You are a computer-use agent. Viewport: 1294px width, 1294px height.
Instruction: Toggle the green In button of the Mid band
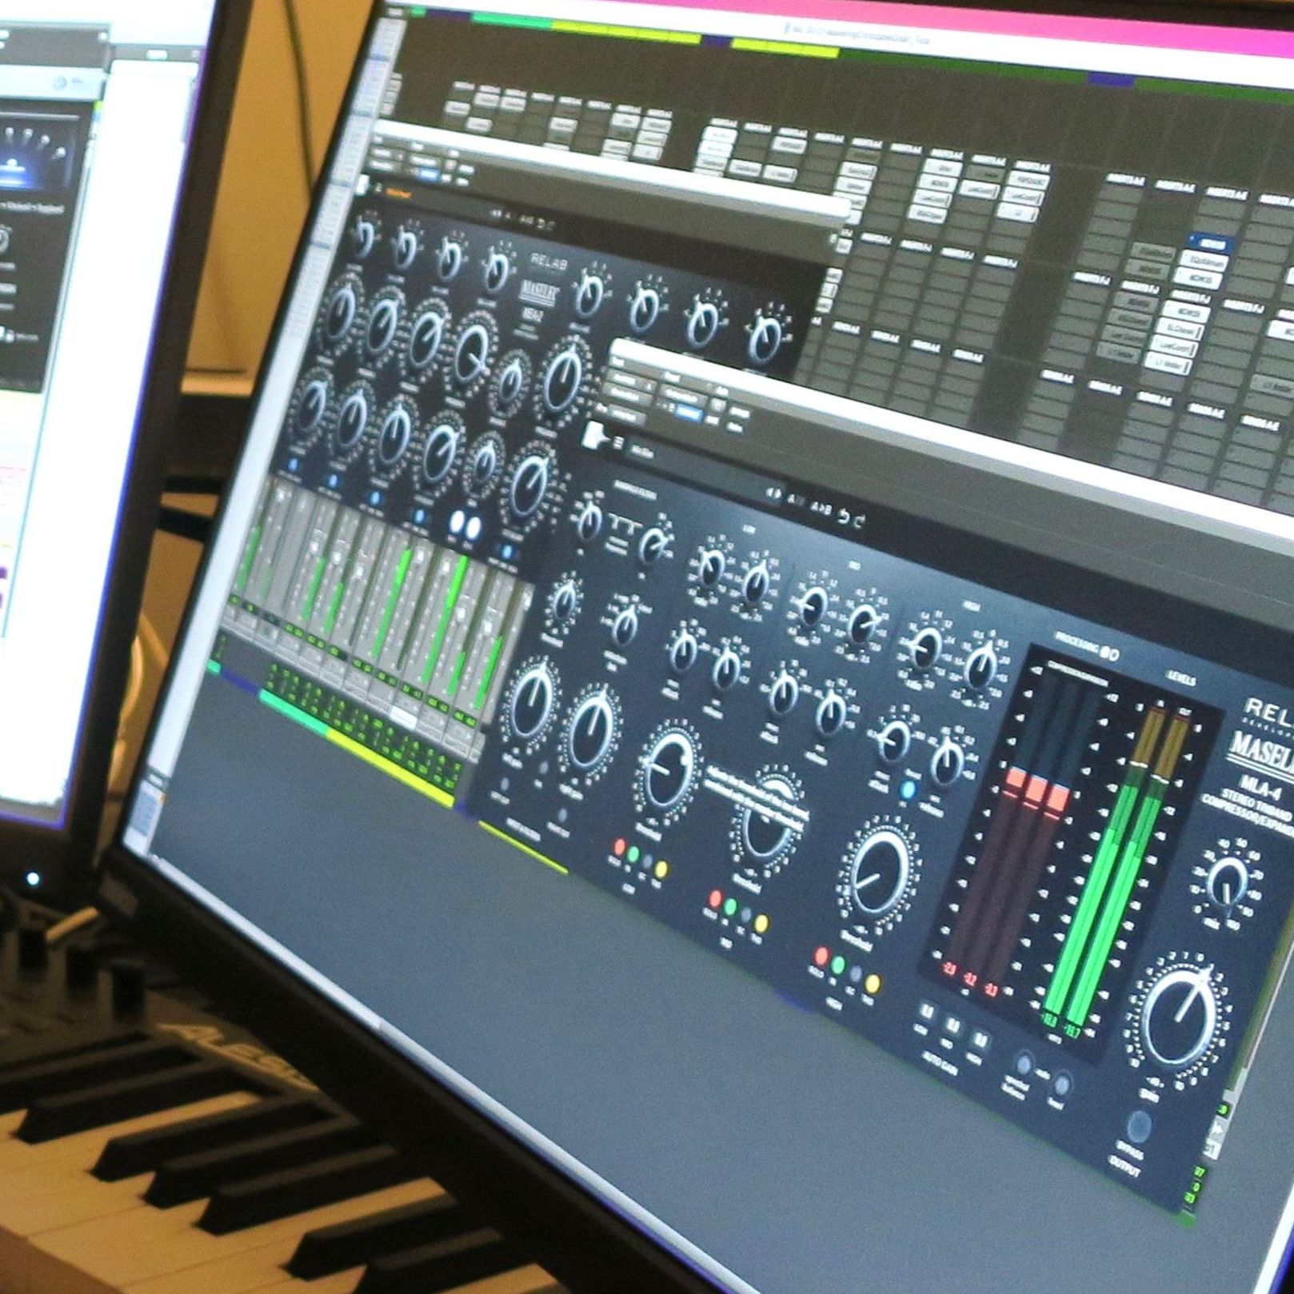[x=731, y=906]
